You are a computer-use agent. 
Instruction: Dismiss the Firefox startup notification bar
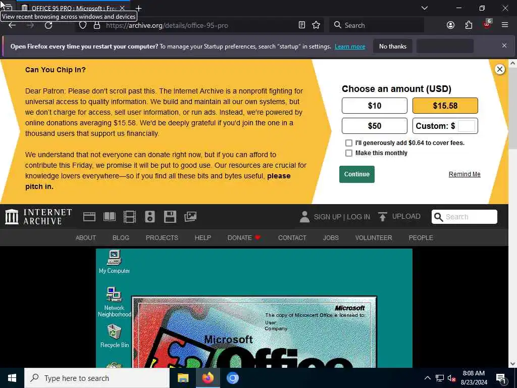click(x=504, y=45)
